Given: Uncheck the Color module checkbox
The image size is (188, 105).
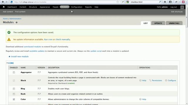Looking at the screenshot, I should click(x=14, y=99).
